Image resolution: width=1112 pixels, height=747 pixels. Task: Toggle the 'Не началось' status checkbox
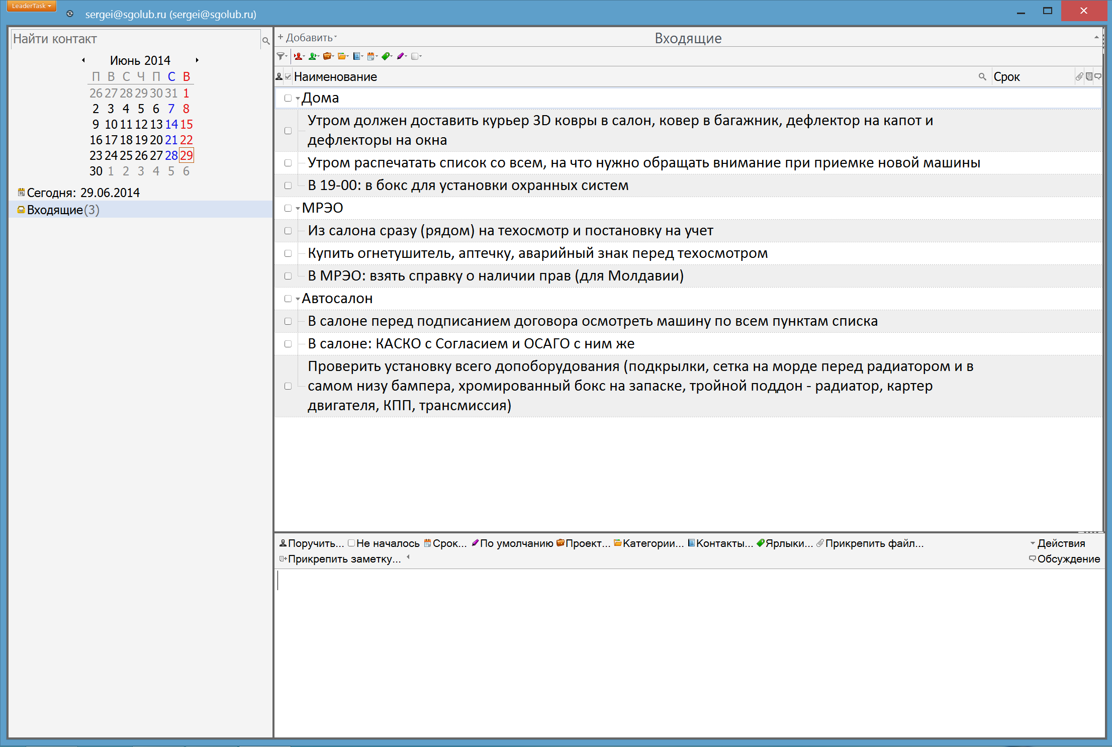(x=352, y=543)
